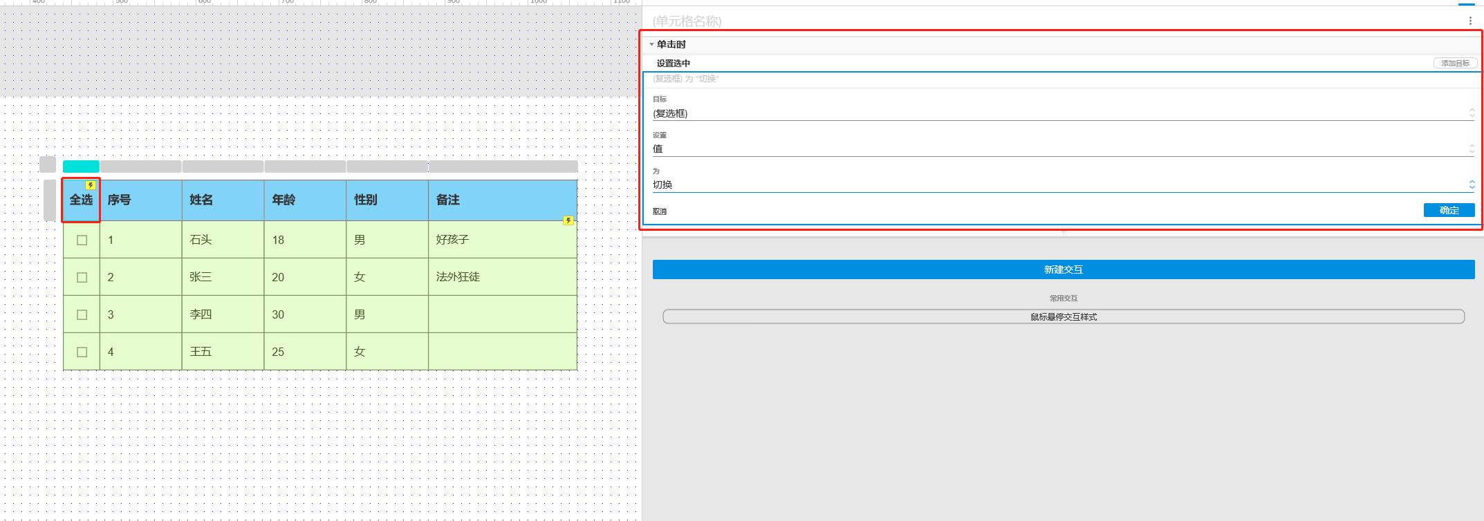Click the 新建交互 button
The height and width of the screenshot is (521, 1484).
pos(1064,269)
